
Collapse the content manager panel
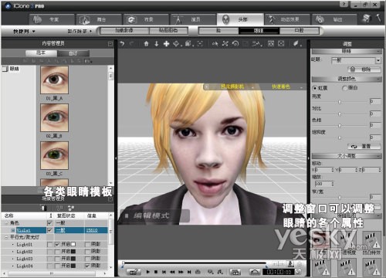(x=110, y=44)
